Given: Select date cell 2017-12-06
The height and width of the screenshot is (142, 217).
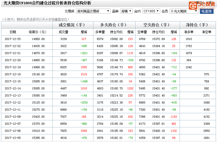Looking at the screenshot, I should click(x=13, y=131).
